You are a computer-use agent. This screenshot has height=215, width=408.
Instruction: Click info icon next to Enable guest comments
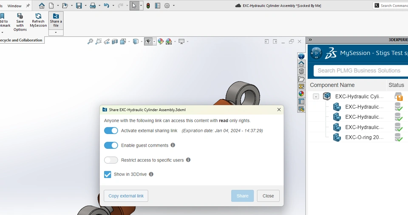[x=173, y=145]
